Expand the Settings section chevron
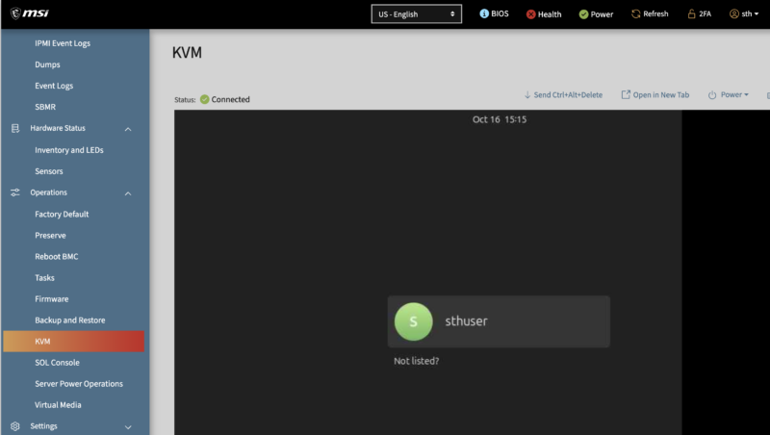The height and width of the screenshot is (435, 770). [128, 427]
